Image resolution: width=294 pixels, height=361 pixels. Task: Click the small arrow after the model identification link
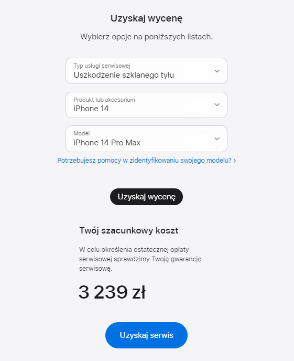tap(235, 161)
